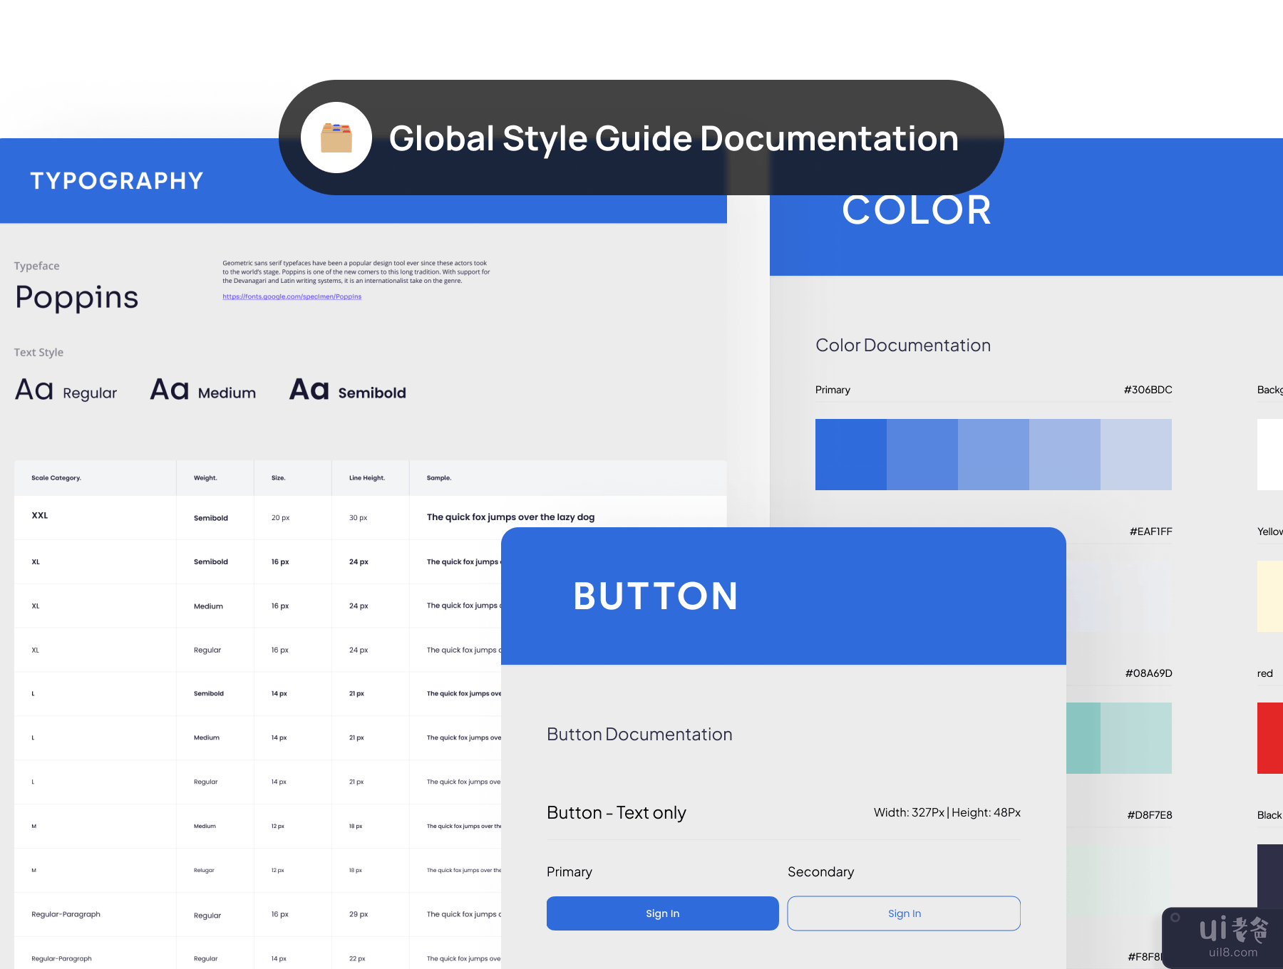
Task: Select the light teal swatch under #08A69D
Action: click(1135, 738)
